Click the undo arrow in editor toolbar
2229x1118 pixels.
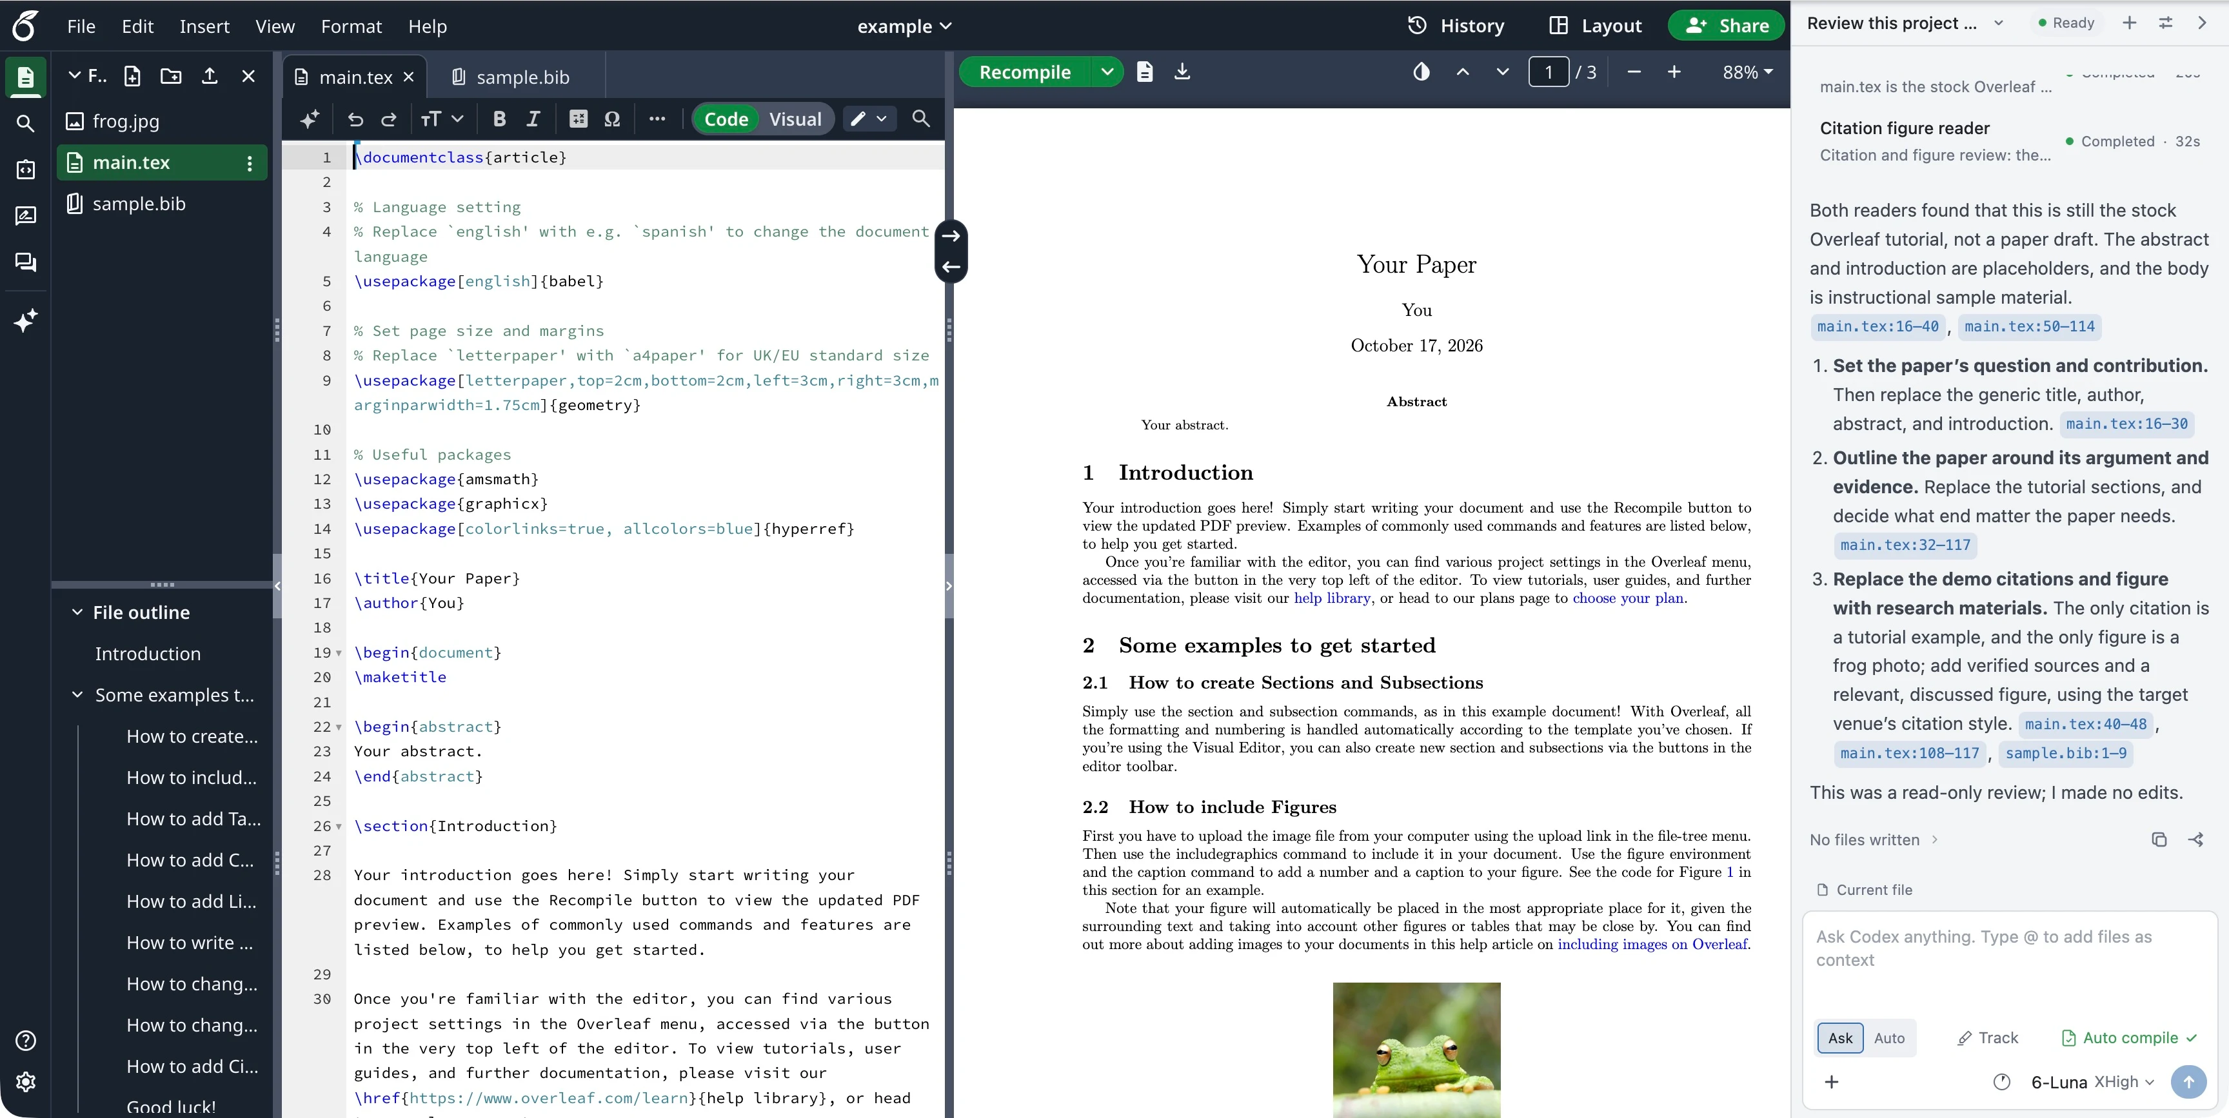point(355,119)
